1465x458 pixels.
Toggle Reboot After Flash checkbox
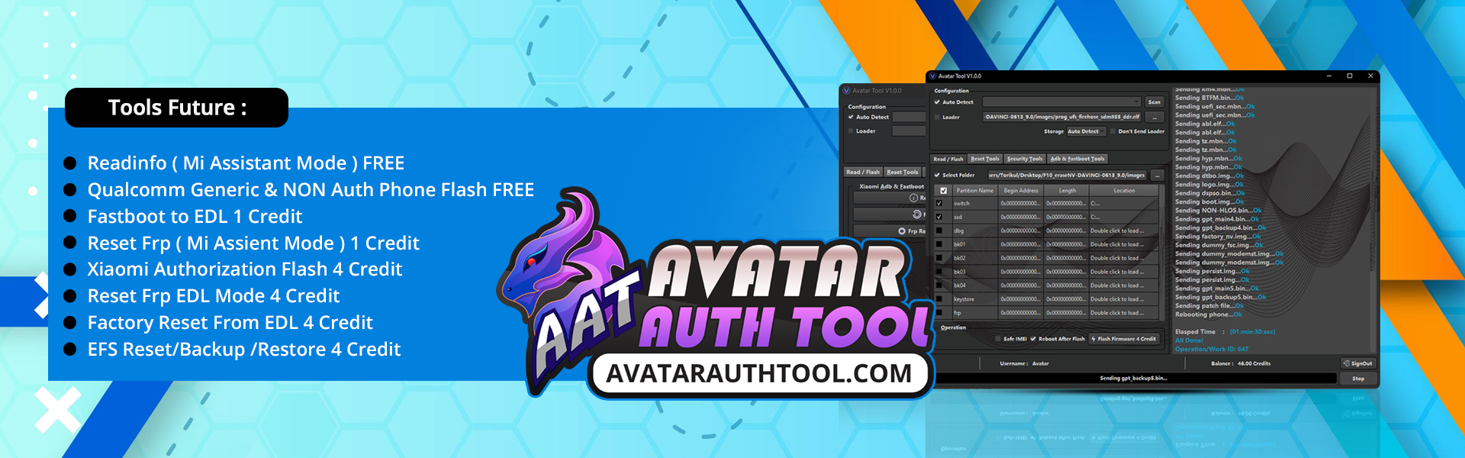pos(1033,339)
